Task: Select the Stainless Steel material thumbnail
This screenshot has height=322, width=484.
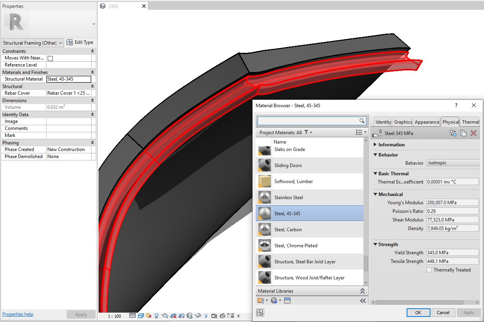Action: (264, 197)
